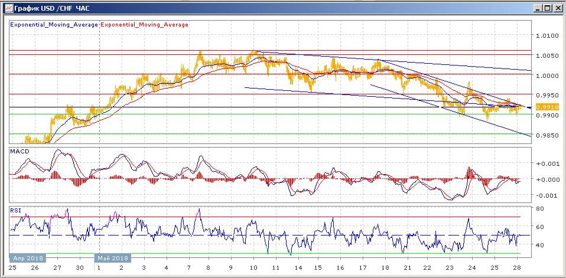The image size is (566, 278).
Task: Click the Апр 2018 month marker
Action: click(27, 258)
